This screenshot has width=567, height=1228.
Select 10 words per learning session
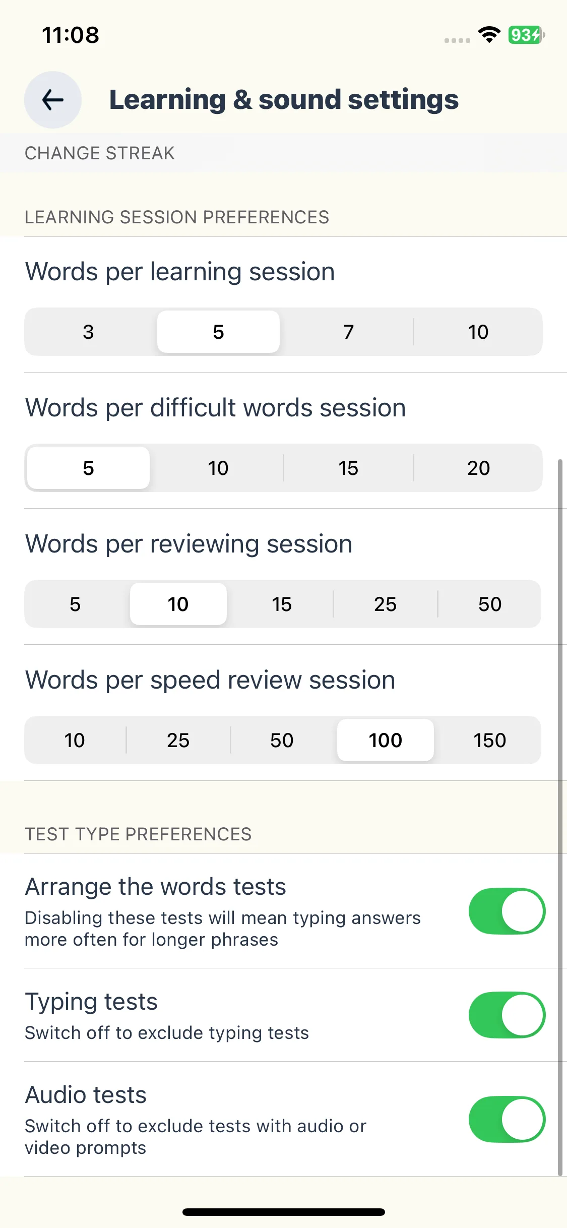(478, 332)
